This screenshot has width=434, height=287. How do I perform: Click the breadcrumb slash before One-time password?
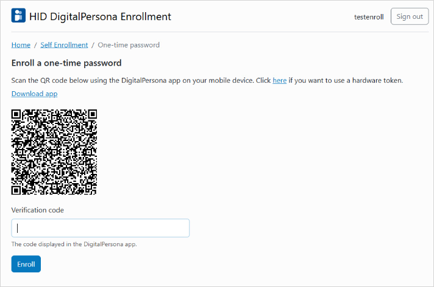[x=93, y=45]
